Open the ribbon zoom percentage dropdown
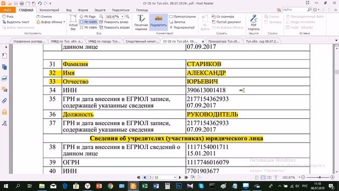 point(122,16)
